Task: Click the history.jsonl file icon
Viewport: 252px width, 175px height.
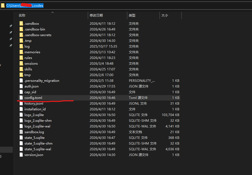Action: (x=21, y=103)
